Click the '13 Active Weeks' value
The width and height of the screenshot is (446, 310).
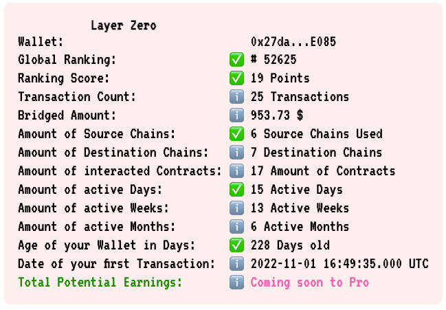[x=300, y=208]
